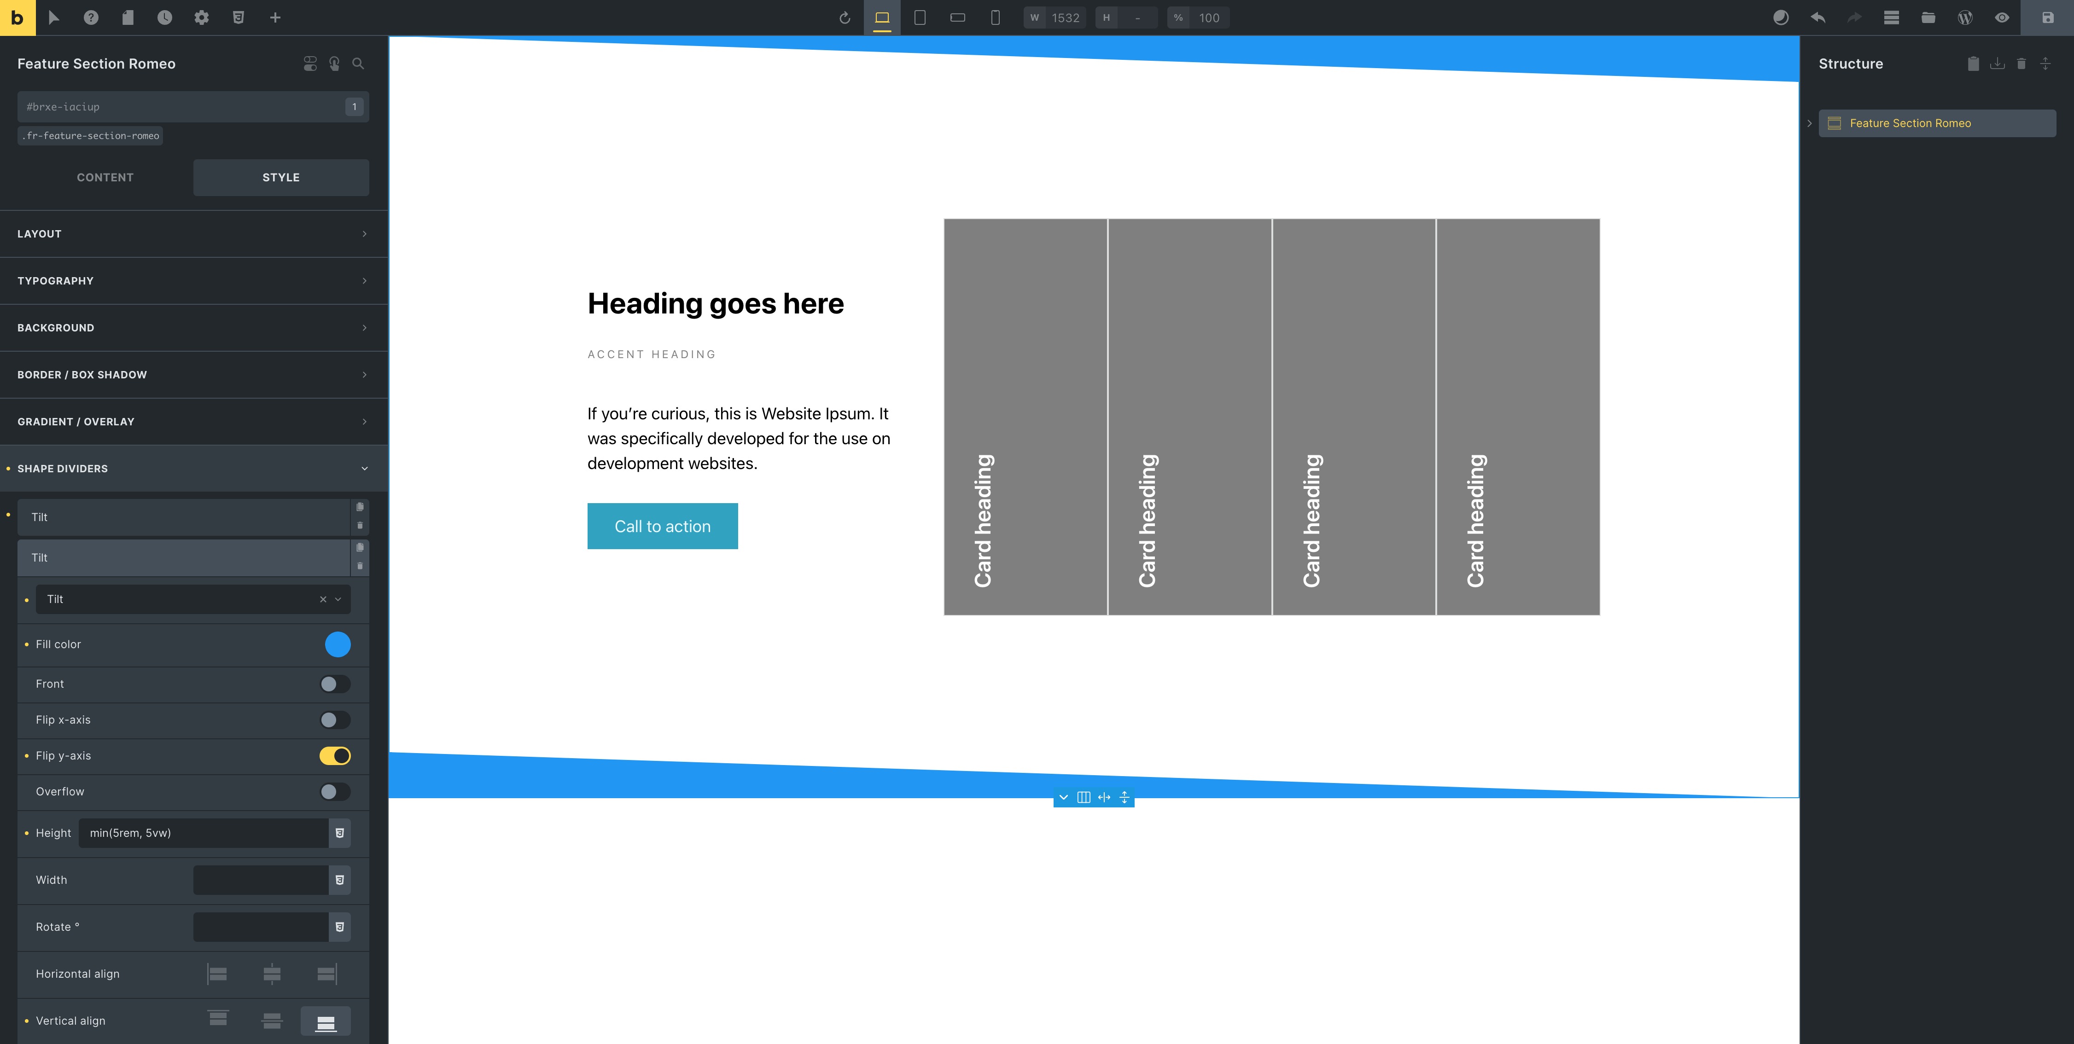Viewport: 2074px width, 1044px height.
Task: Click the class manager icon beside element title
Action: [310, 64]
